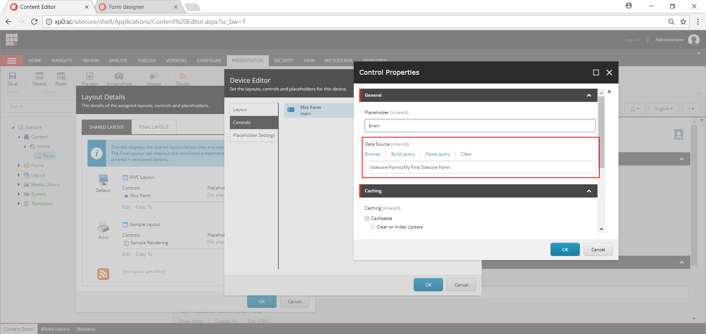Collapse the Content tree node
Image resolution: width=706 pixels, height=334 pixels.
pos(19,137)
